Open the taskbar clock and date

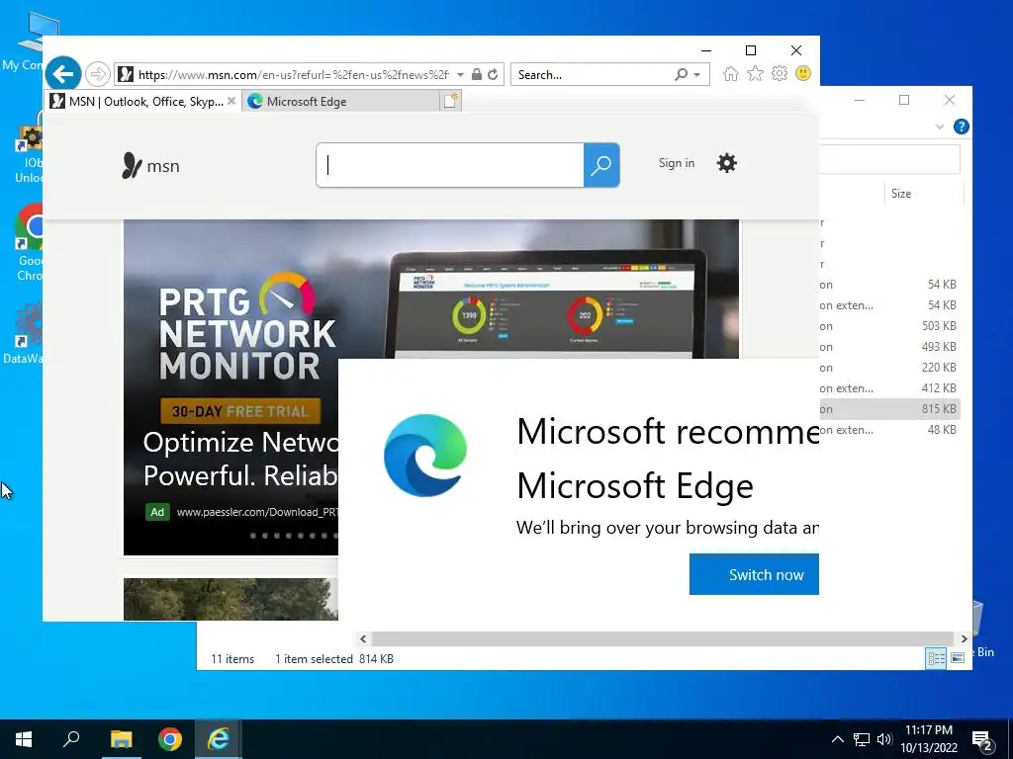pyautogui.click(x=929, y=739)
